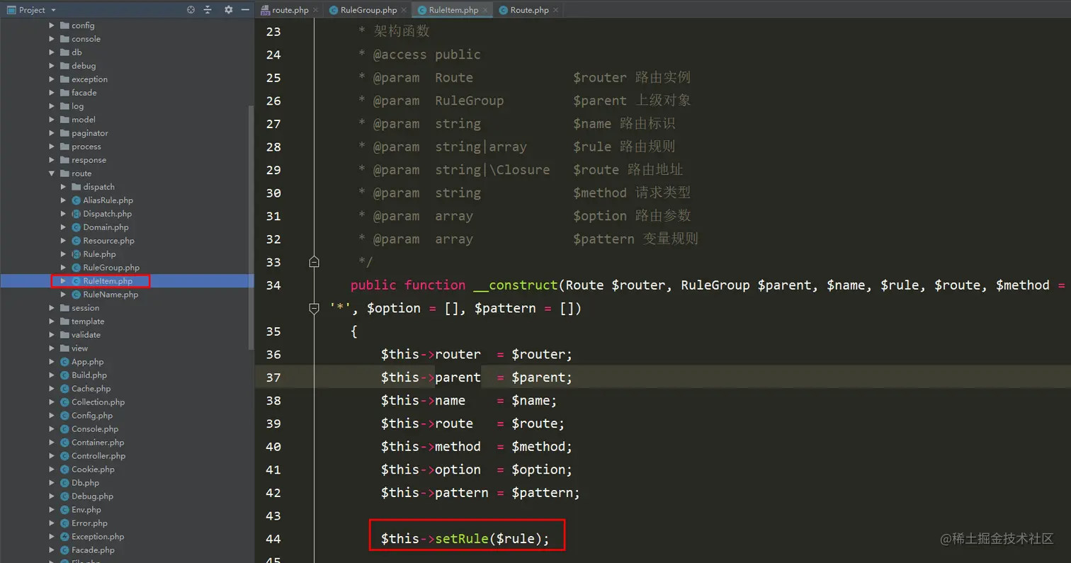Click the Cookie.php class icon

(x=64, y=470)
